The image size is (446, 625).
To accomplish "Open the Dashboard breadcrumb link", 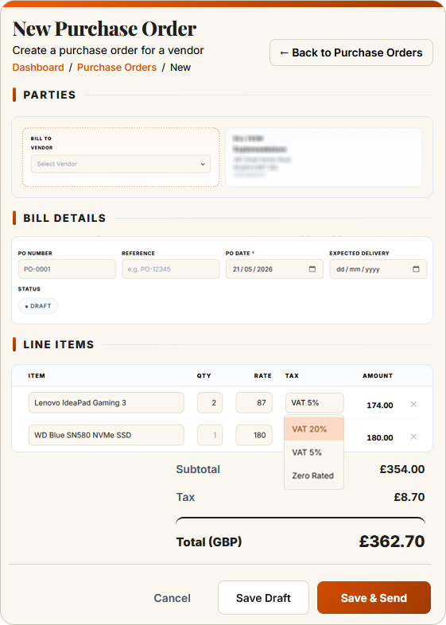I will coord(38,68).
